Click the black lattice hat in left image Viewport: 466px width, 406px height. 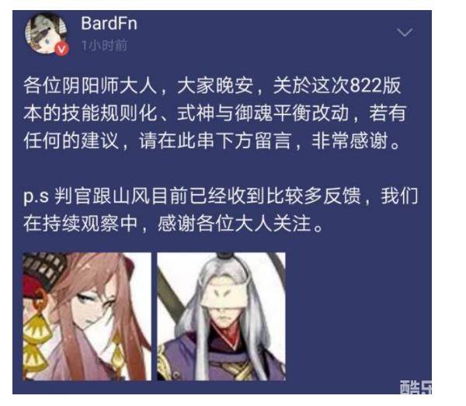pos(44,267)
